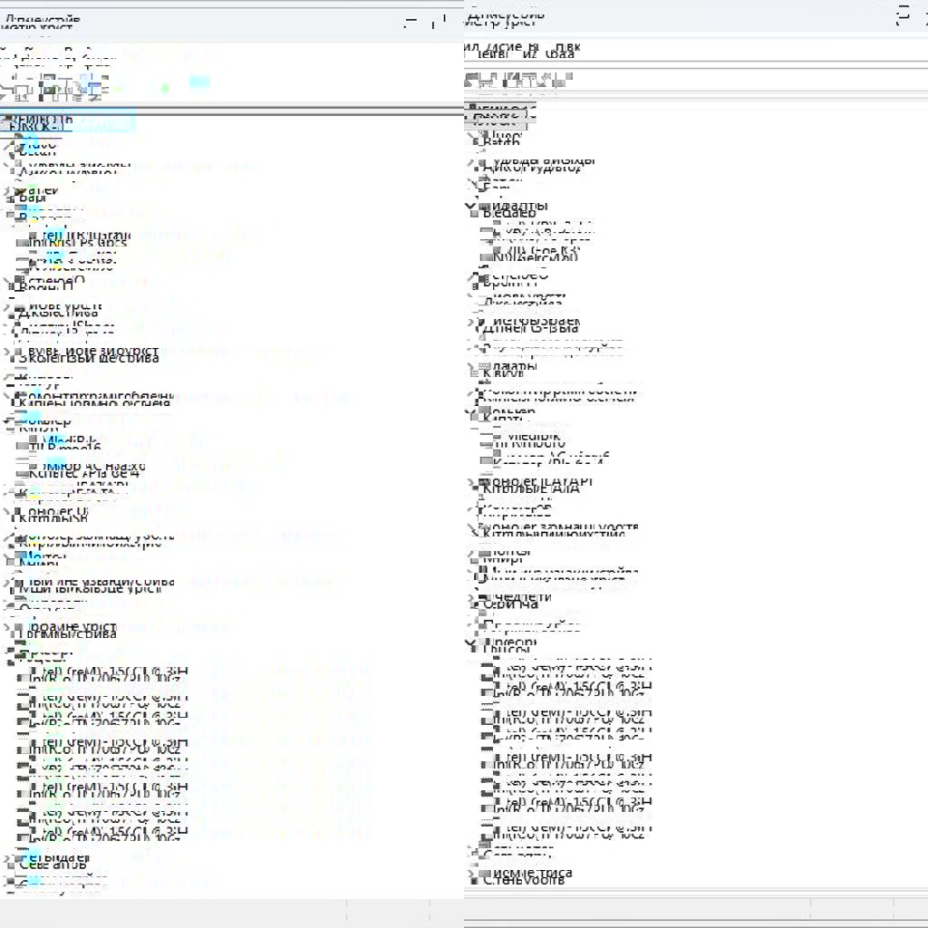Select the Intel graphics adapter entry, left window
The width and height of the screenshot is (928, 928).
pos(82,239)
